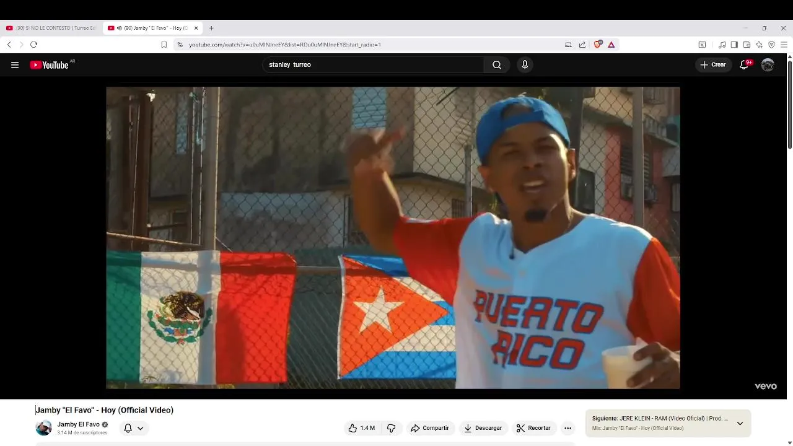This screenshot has height=446, width=793.
Task: Go back with the browser back arrow
Action: click(9, 45)
